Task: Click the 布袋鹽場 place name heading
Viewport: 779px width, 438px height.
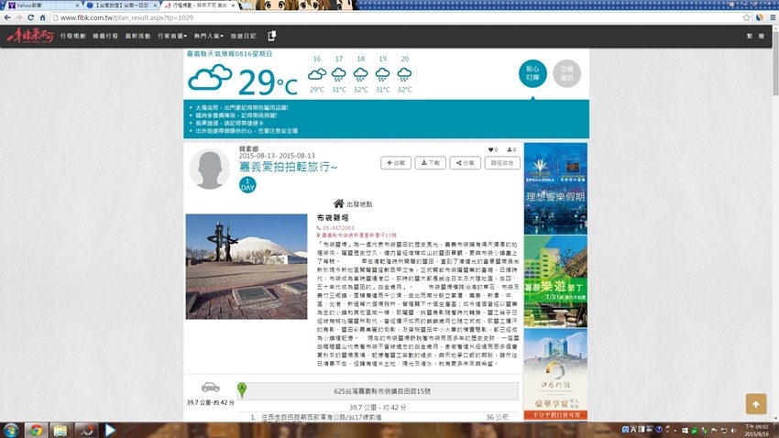Action: pyautogui.click(x=333, y=217)
